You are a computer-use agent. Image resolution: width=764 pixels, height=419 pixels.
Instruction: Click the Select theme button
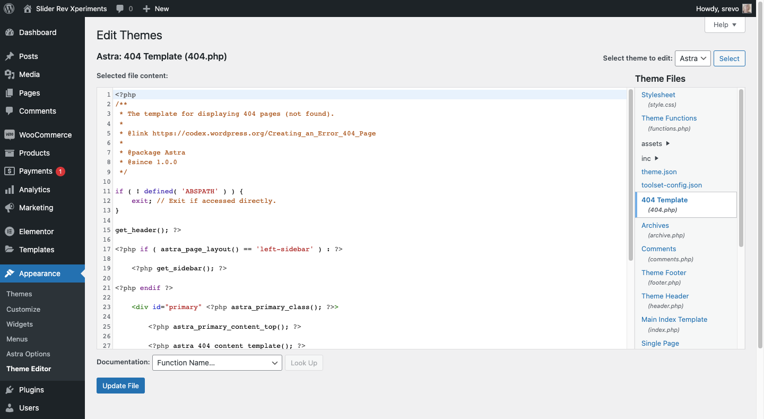730,58
